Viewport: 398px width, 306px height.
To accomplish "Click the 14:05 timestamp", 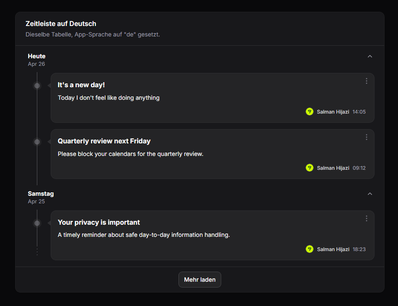I will pyautogui.click(x=359, y=112).
